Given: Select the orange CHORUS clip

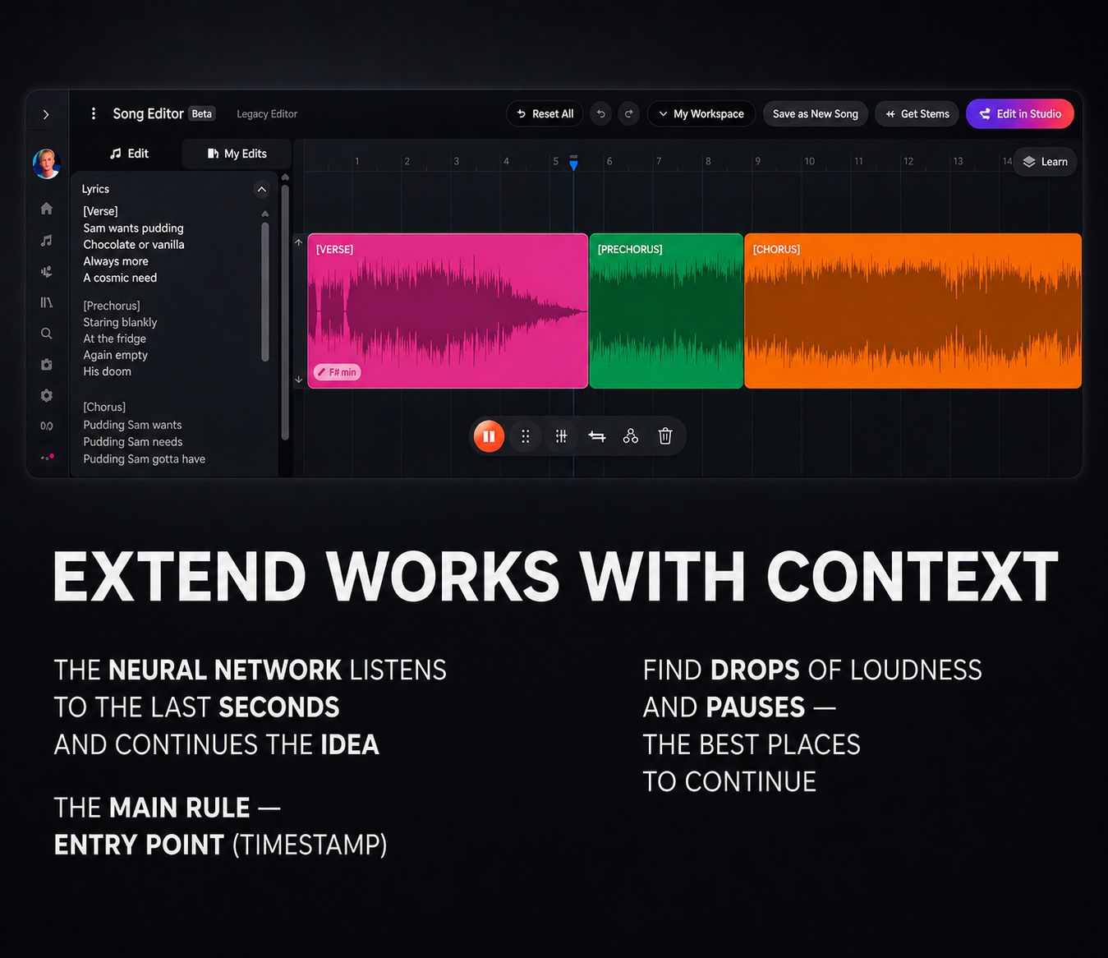Looking at the screenshot, I should point(913,311).
